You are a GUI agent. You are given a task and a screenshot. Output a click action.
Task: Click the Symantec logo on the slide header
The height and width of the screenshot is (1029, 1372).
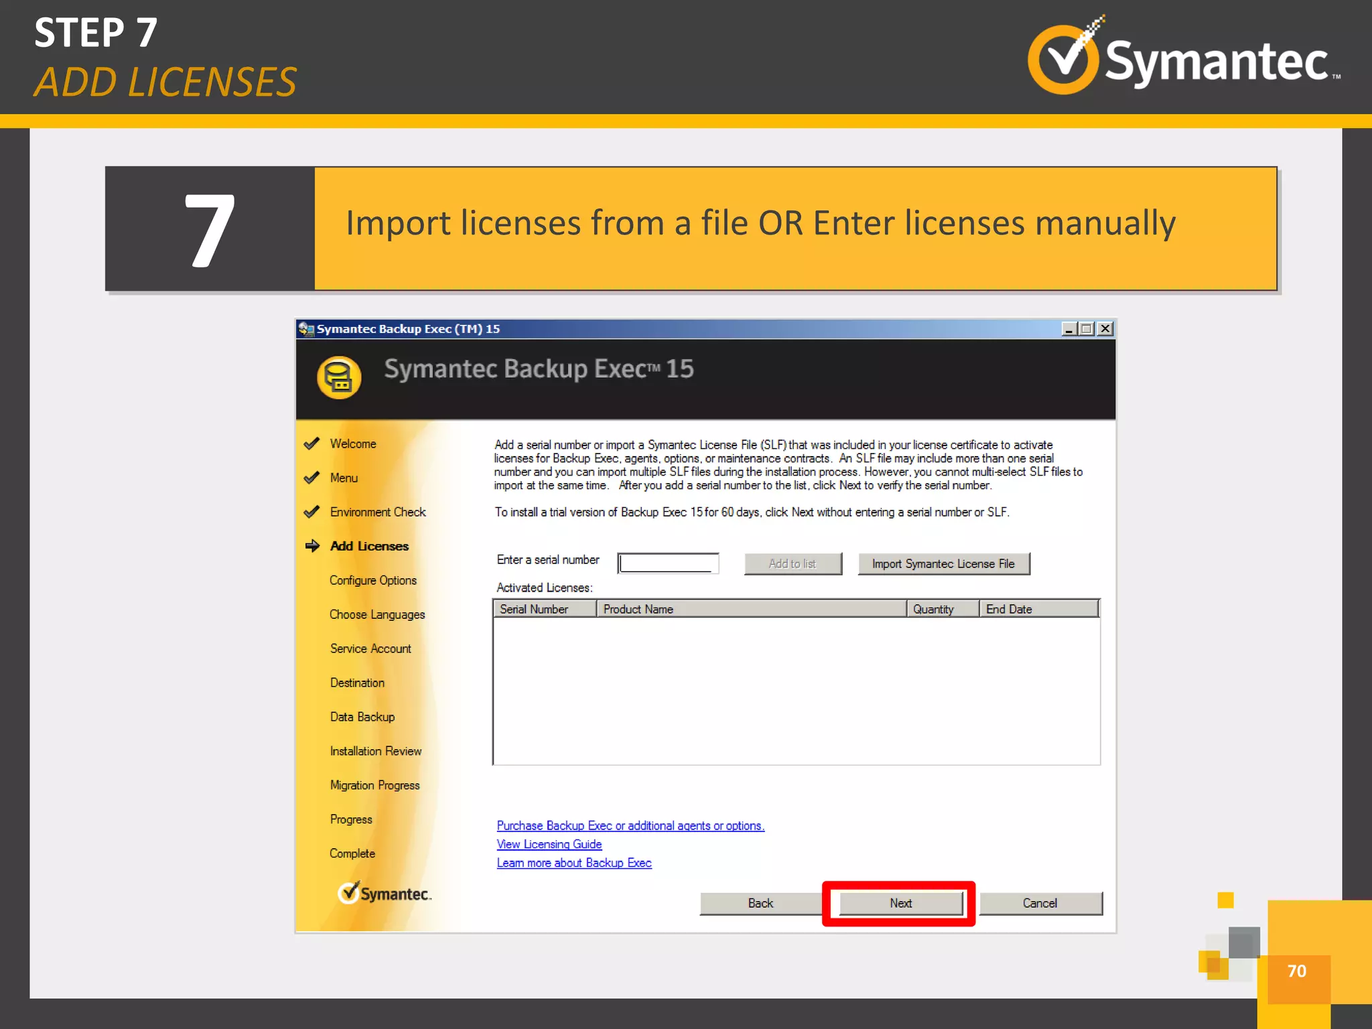tap(1184, 55)
